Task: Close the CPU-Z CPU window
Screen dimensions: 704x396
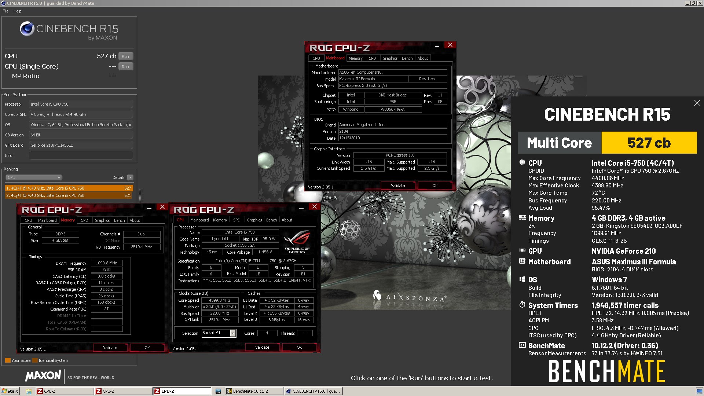Action: (x=314, y=207)
